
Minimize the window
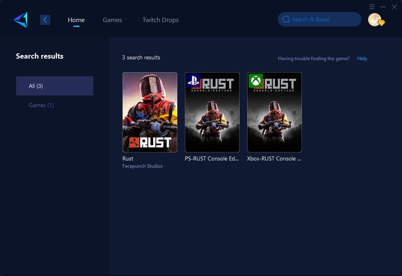(x=383, y=7)
